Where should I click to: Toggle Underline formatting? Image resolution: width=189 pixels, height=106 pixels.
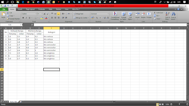click(x=30, y=18)
